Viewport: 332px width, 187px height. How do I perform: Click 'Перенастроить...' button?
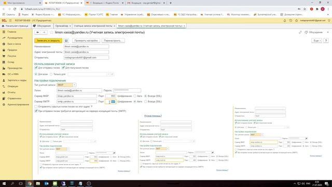(x=113, y=41)
